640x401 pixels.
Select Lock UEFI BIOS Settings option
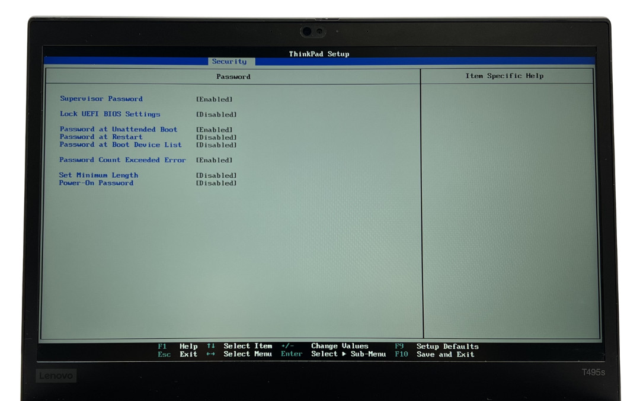coord(110,114)
